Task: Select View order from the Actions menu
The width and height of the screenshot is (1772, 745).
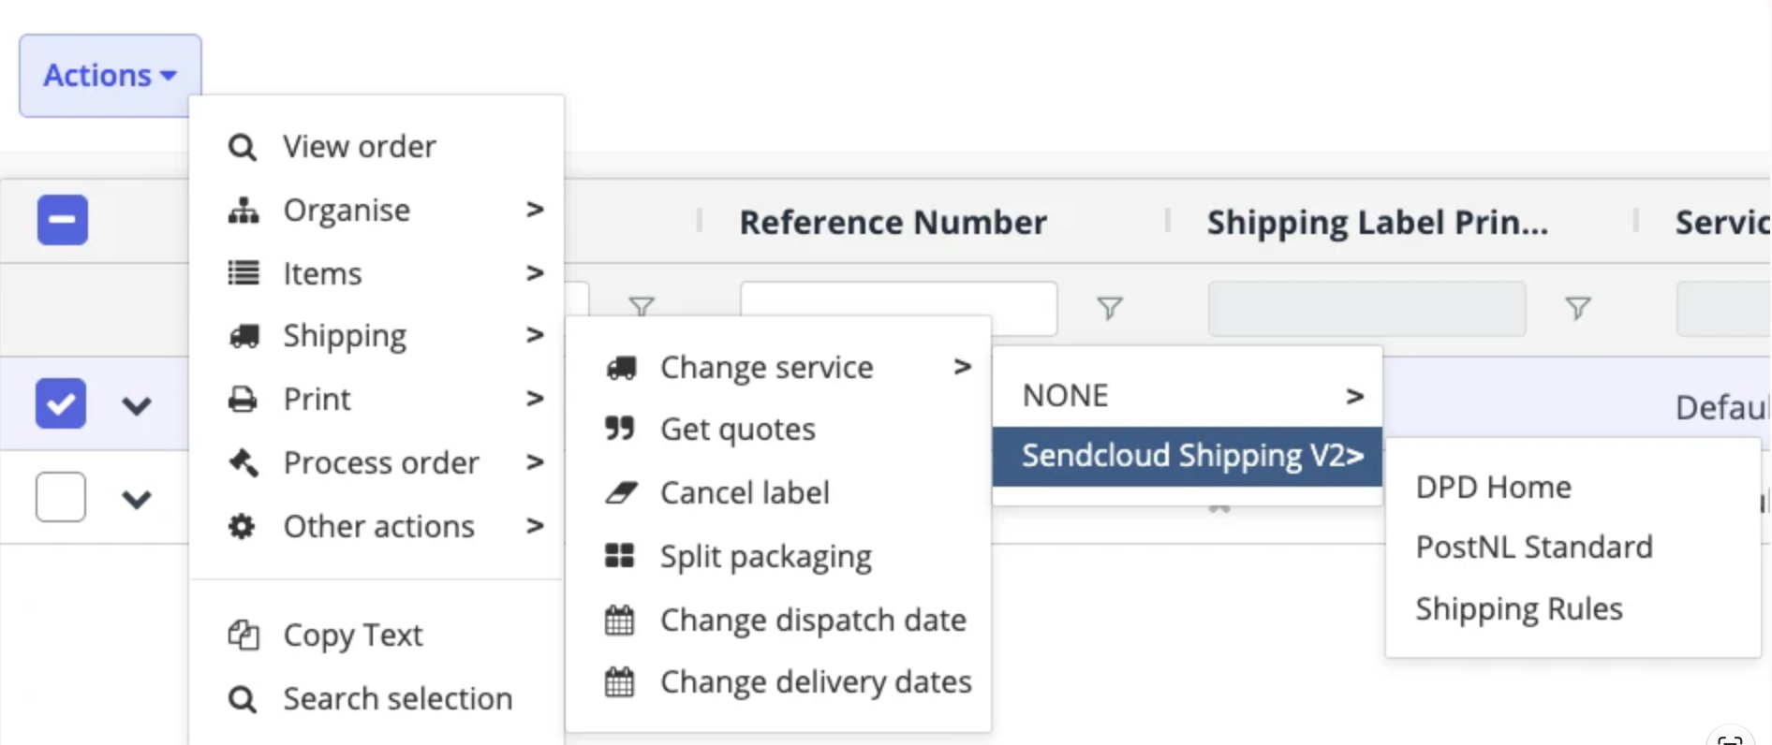Action: click(x=377, y=147)
